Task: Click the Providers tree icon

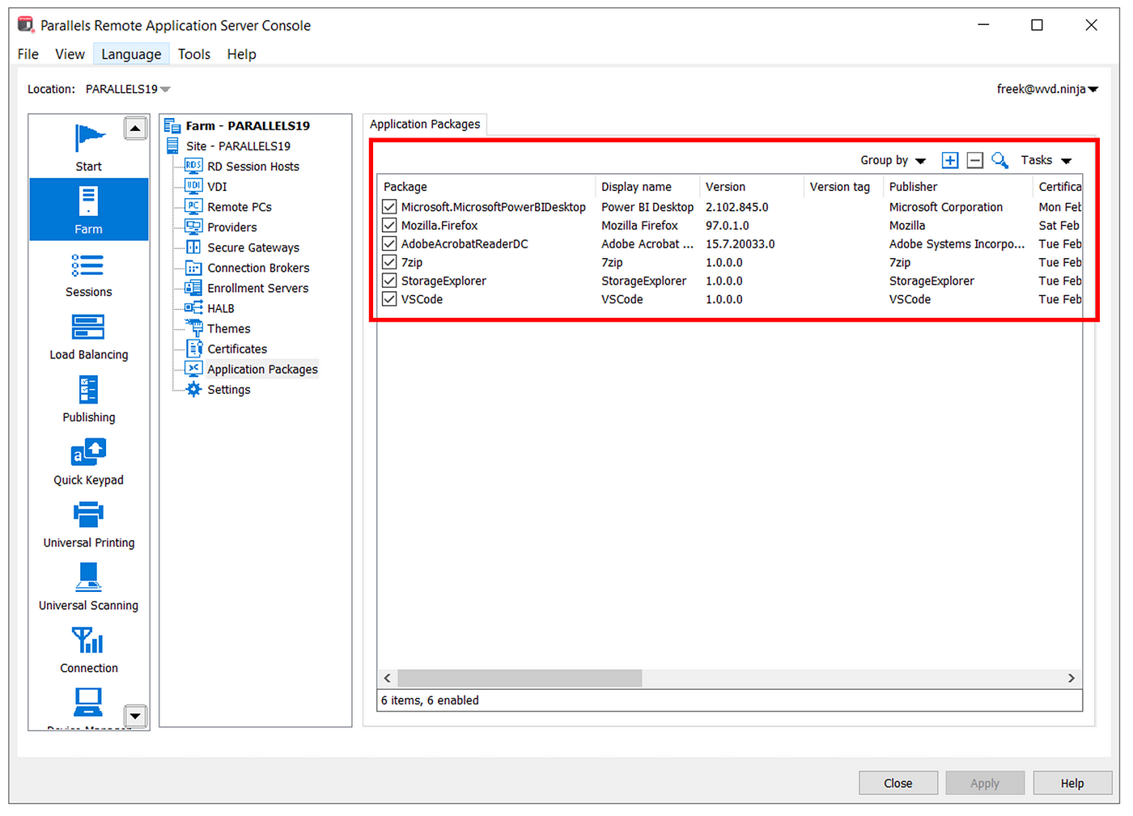Action: [193, 226]
